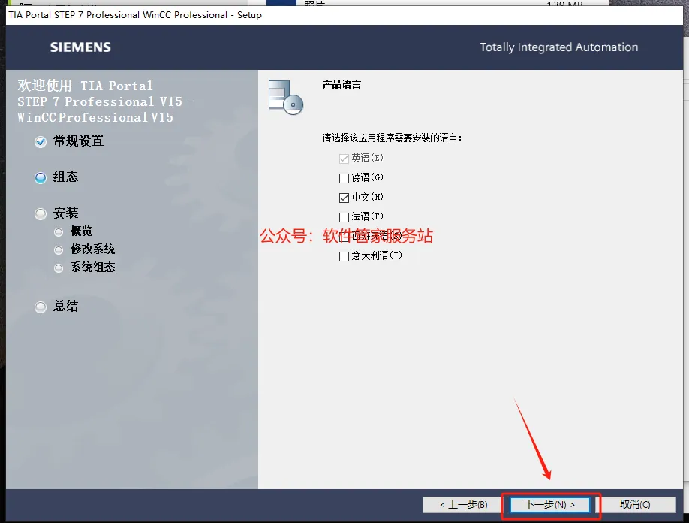689x523 pixels.
Task: Select the 常规设置 step indicator
Action: coord(41,141)
